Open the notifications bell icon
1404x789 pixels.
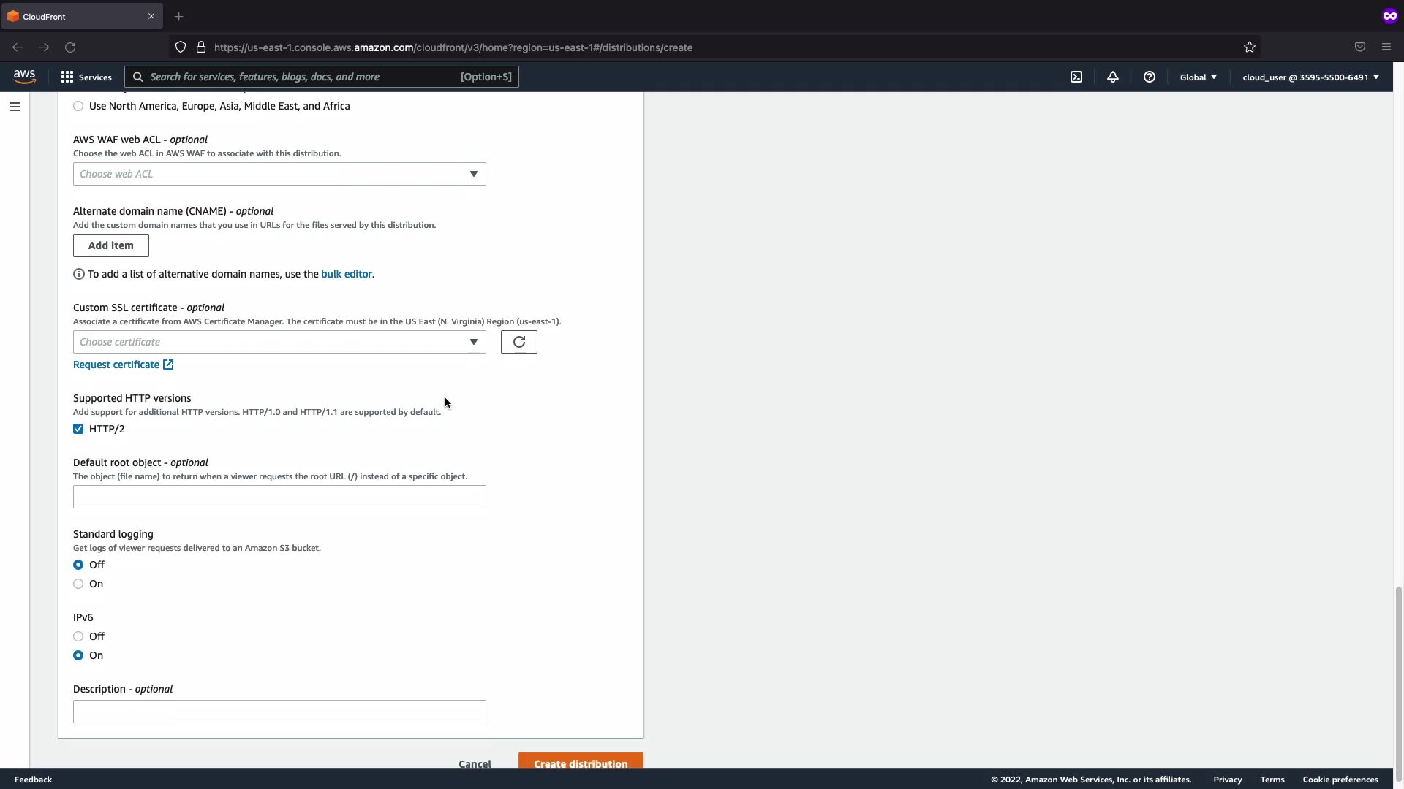[1112, 77]
